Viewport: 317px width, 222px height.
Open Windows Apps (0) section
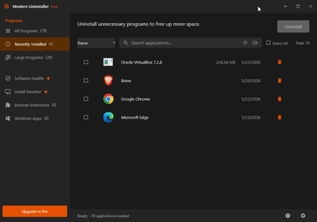pos(35,118)
